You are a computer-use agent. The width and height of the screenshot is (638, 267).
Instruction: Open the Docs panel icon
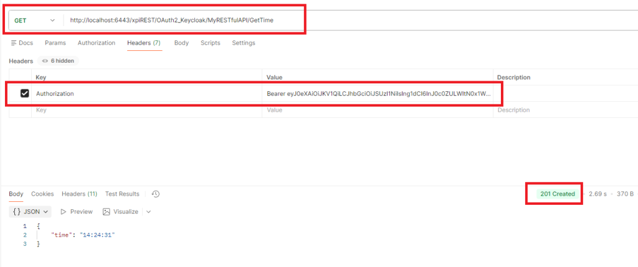(14, 43)
